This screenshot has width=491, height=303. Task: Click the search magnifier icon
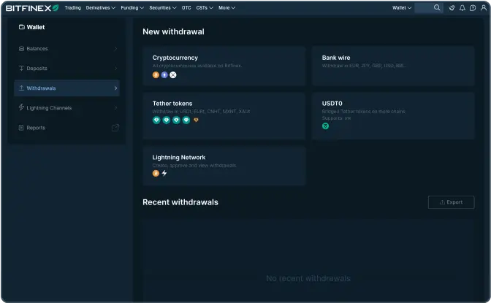point(437,7)
